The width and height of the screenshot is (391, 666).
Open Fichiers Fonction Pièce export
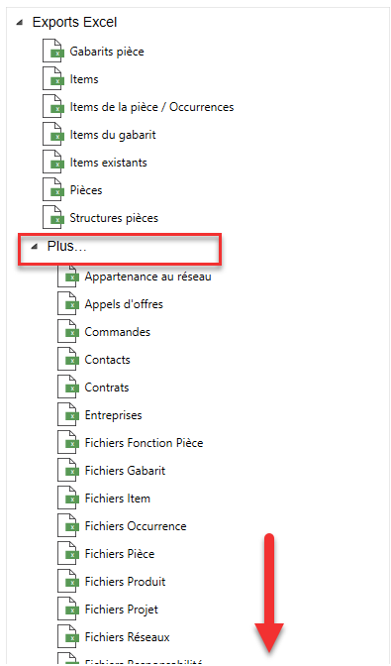[144, 443]
